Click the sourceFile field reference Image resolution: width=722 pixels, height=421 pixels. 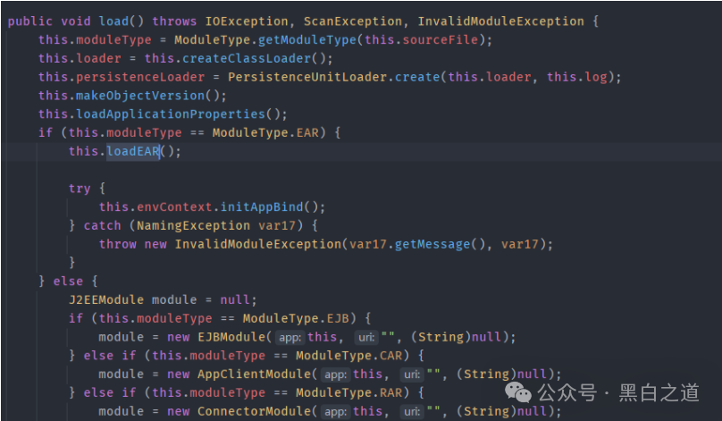tap(441, 40)
